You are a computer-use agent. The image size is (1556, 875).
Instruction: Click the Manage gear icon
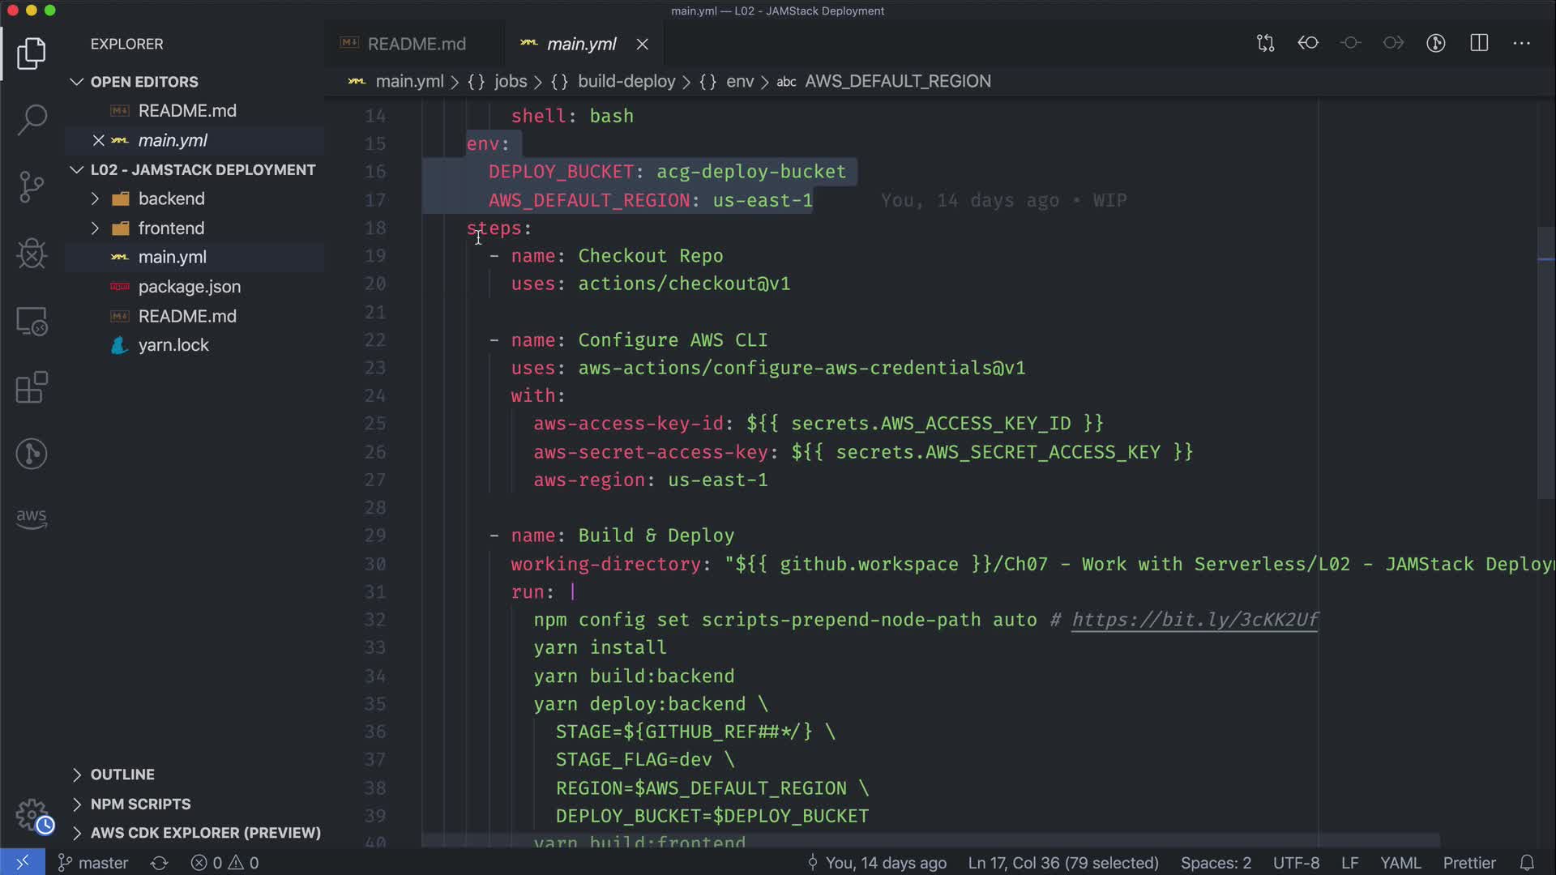tap(32, 813)
